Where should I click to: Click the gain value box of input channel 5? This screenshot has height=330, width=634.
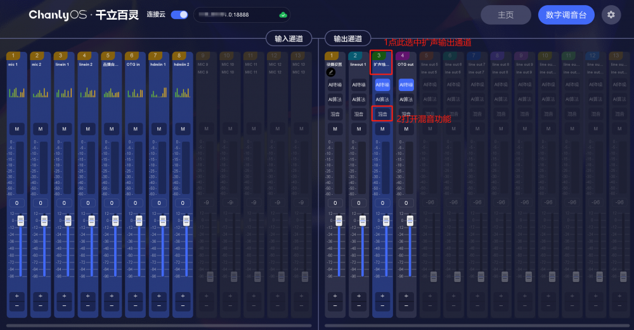[x=112, y=203]
